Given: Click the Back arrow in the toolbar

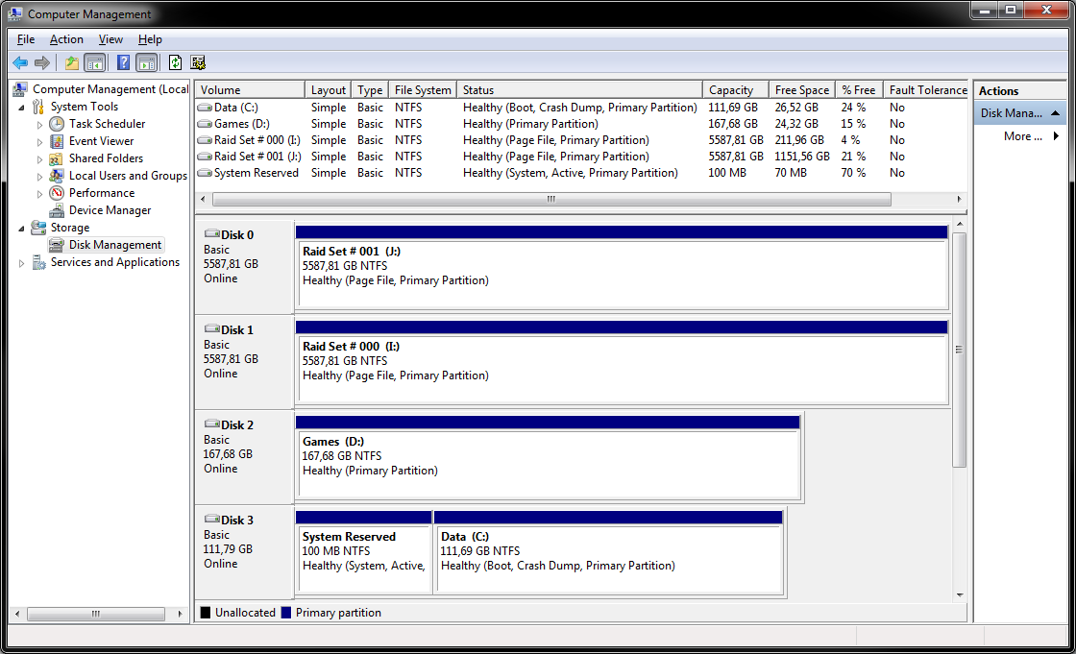Looking at the screenshot, I should tap(20, 62).
